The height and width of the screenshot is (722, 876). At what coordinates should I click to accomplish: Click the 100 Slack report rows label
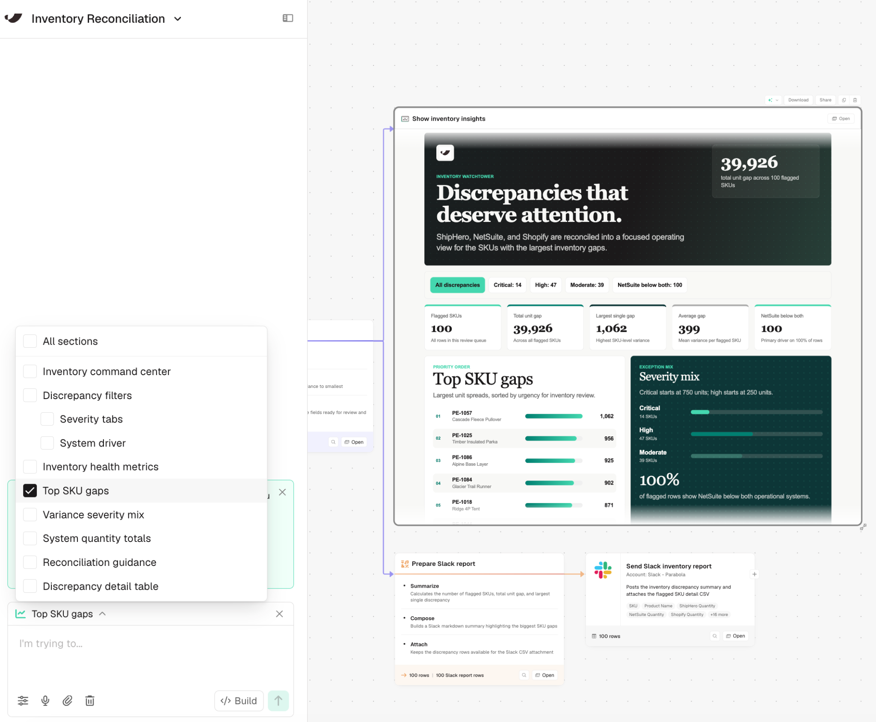coord(460,675)
